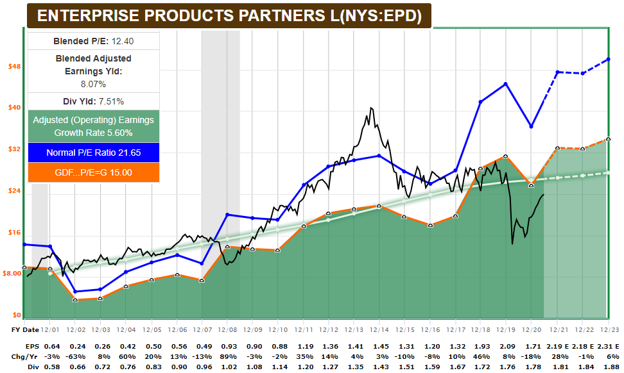Select the 12/23 fiscal year date label

coord(610,329)
